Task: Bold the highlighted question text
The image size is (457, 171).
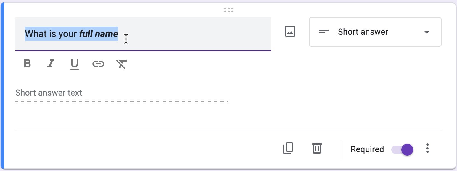Action: pyautogui.click(x=27, y=64)
